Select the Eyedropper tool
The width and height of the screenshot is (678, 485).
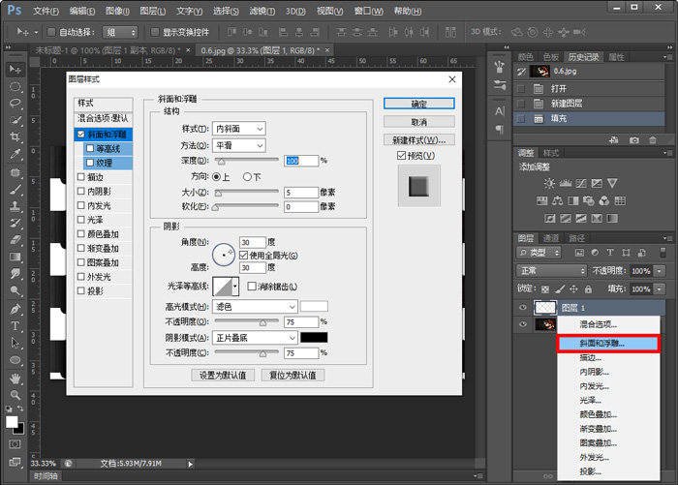15,154
